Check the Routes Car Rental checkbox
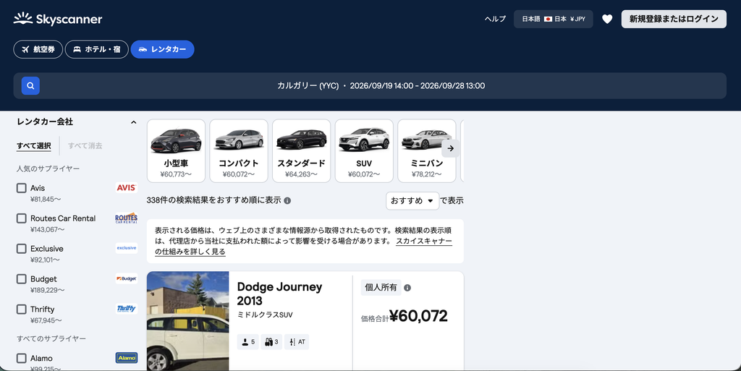741x371 pixels. [x=21, y=218]
